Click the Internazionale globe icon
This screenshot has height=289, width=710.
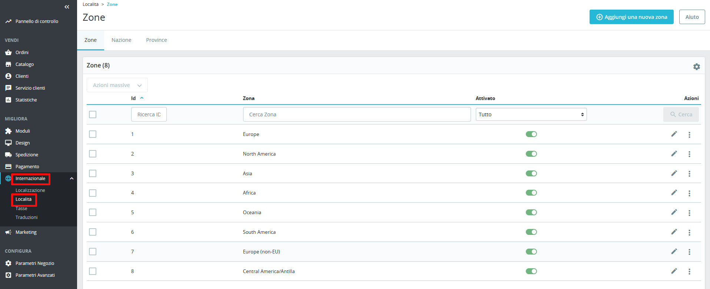(8, 179)
